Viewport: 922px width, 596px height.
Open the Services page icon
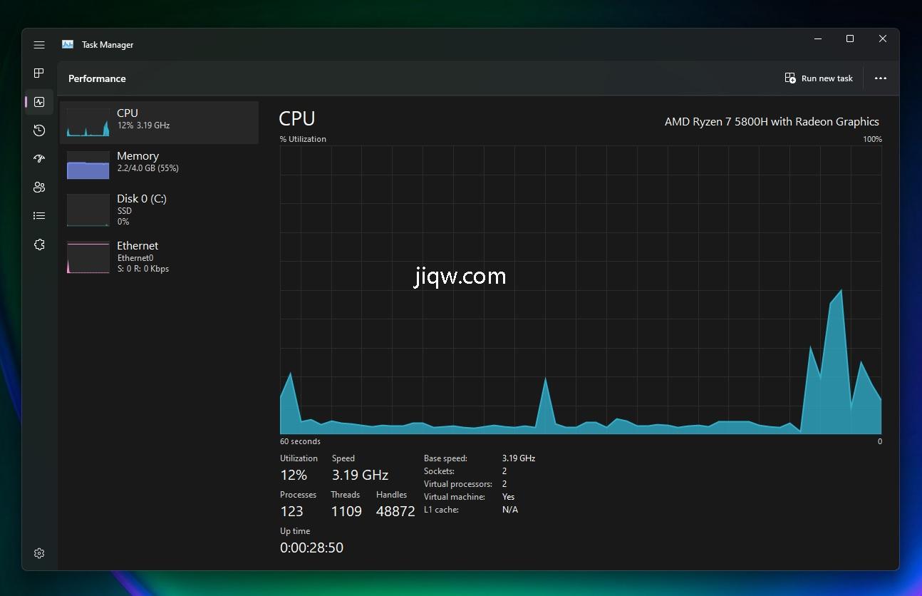39,245
